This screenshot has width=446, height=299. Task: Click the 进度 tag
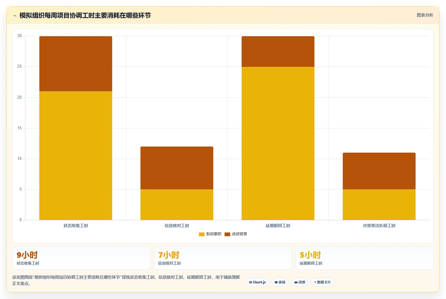300,282
